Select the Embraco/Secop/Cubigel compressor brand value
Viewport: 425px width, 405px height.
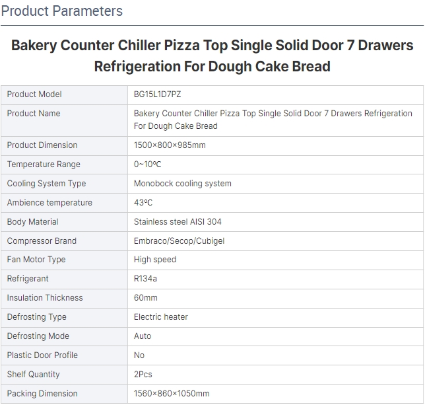tap(179, 241)
